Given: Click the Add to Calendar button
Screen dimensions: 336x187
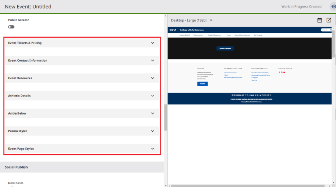Looking at the screenshot, I should tap(224, 48).
